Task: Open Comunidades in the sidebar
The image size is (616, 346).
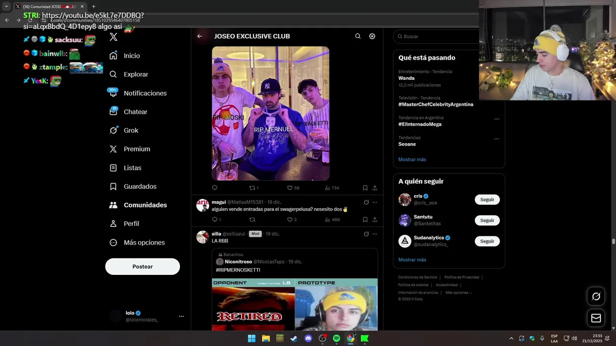Action: 139,205
